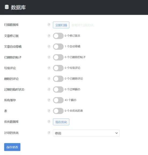Click the 计划的优化 label

[x=12, y=133]
